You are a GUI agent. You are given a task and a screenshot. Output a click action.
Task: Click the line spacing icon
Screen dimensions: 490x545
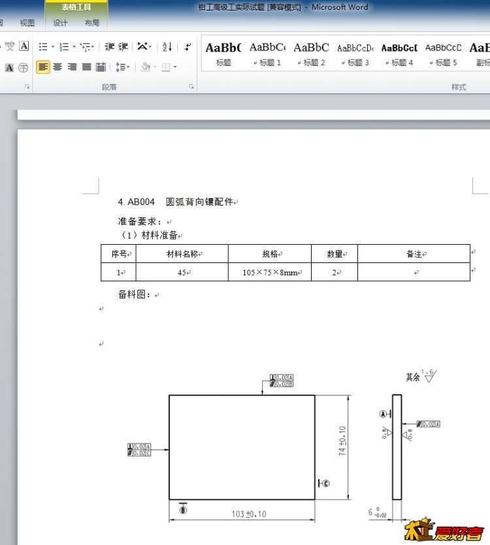pos(120,67)
